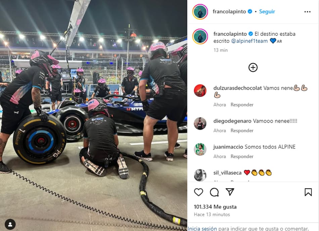Click the Inicia sesión login link
The height and width of the screenshot is (231, 319).
click(202, 229)
